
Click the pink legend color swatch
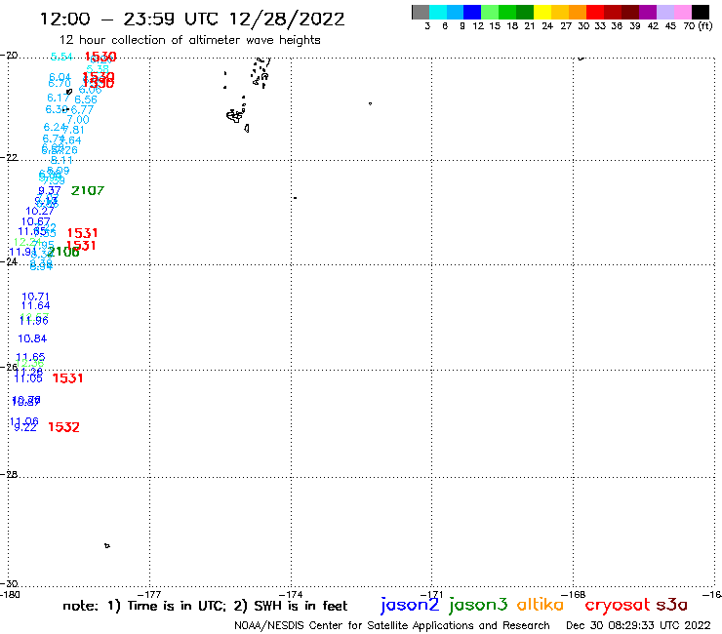(x=682, y=12)
